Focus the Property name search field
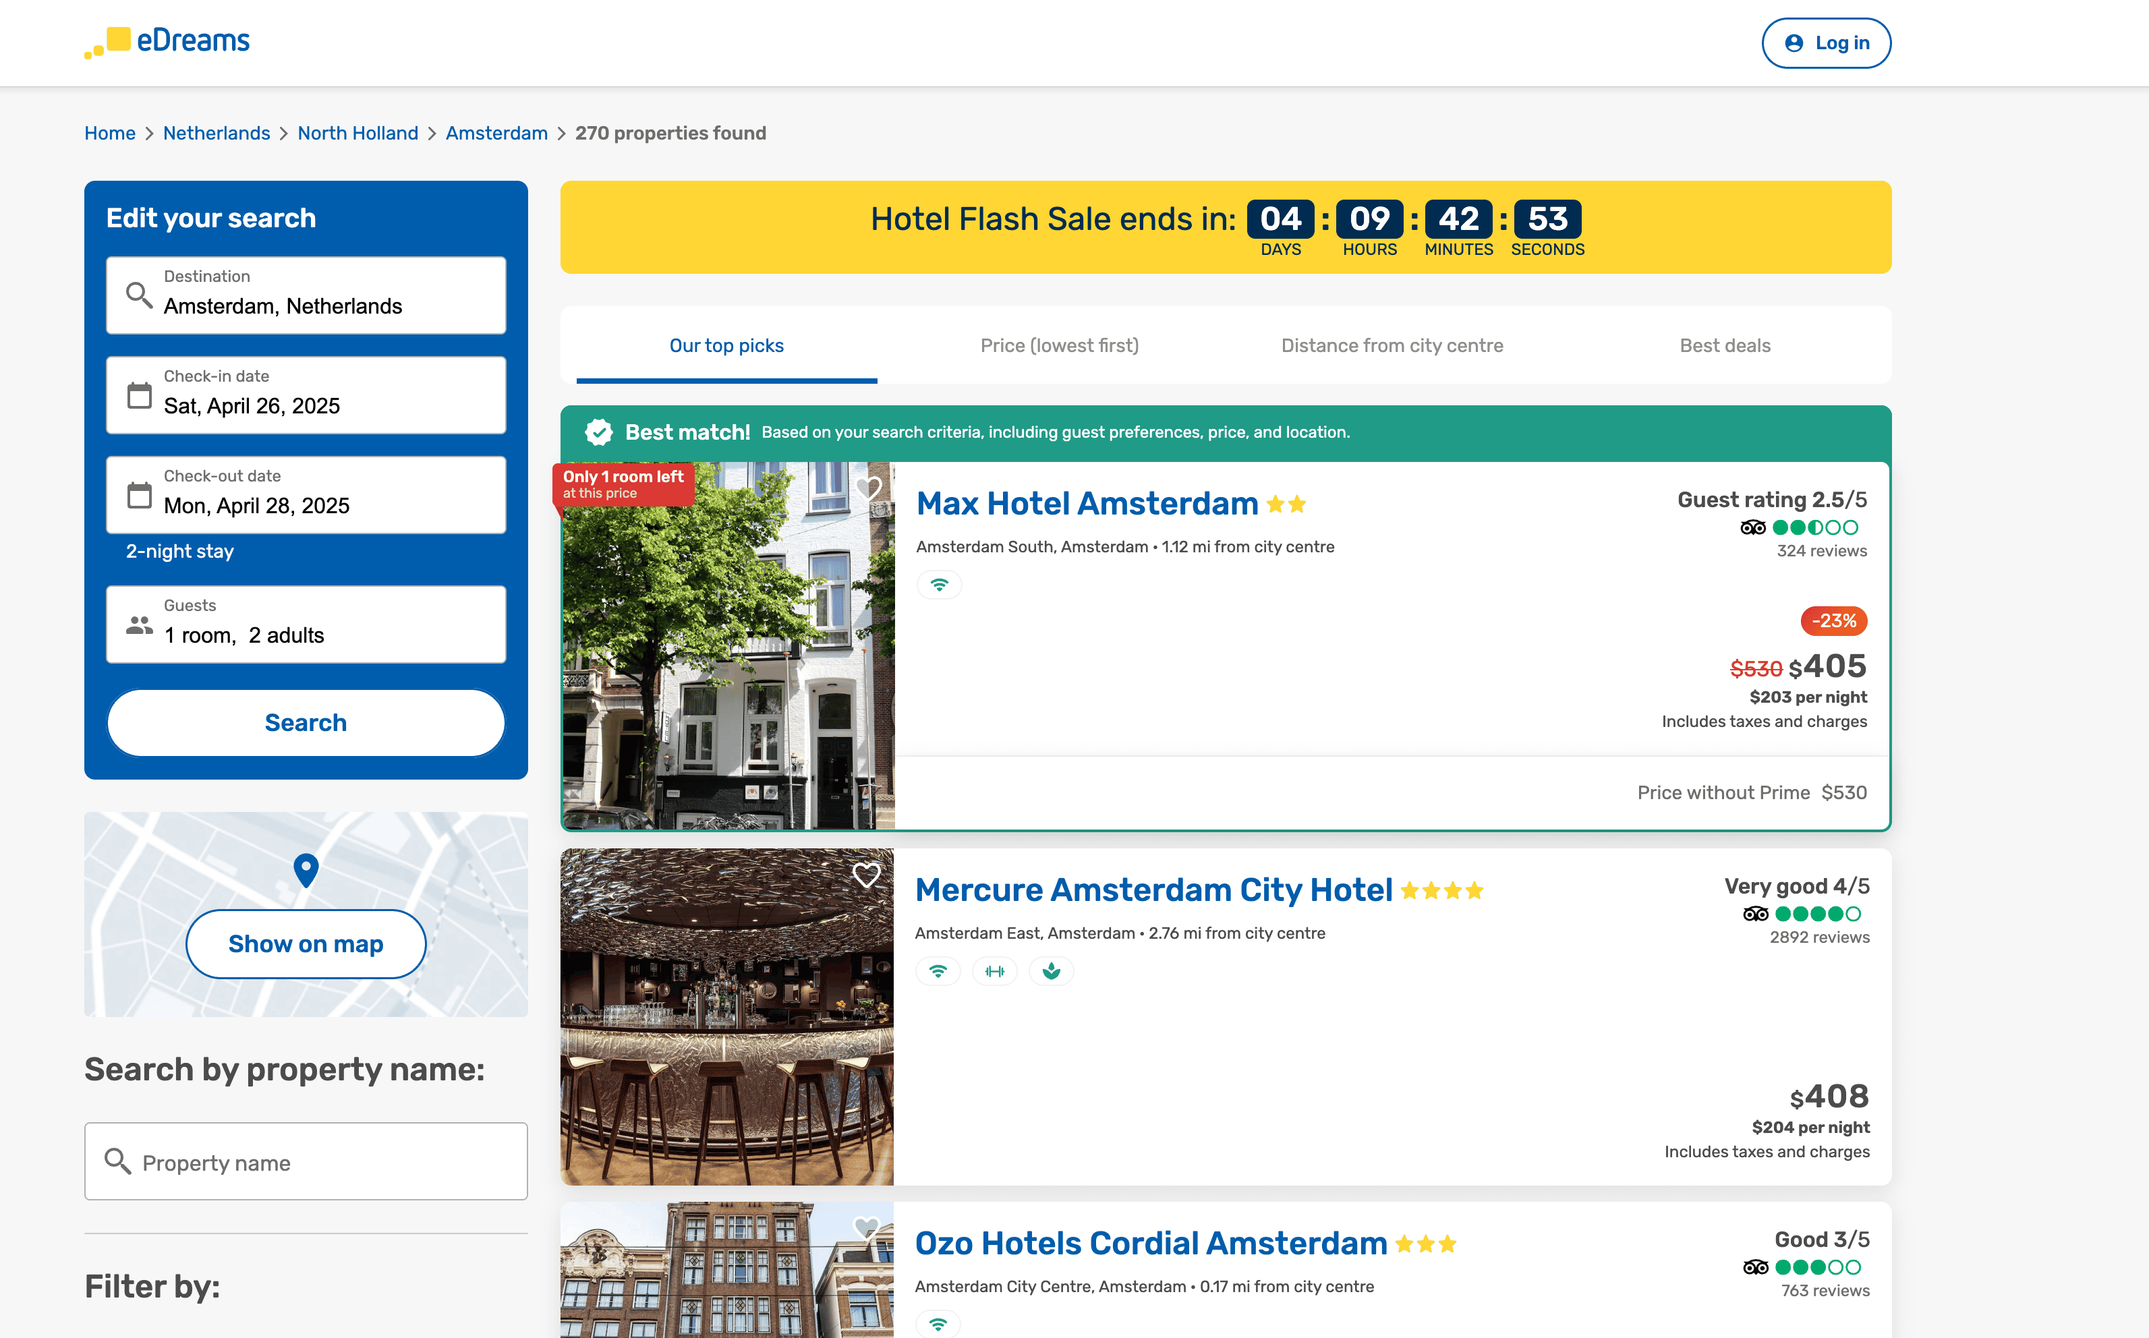2149x1338 pixels. coord(306,1162)
